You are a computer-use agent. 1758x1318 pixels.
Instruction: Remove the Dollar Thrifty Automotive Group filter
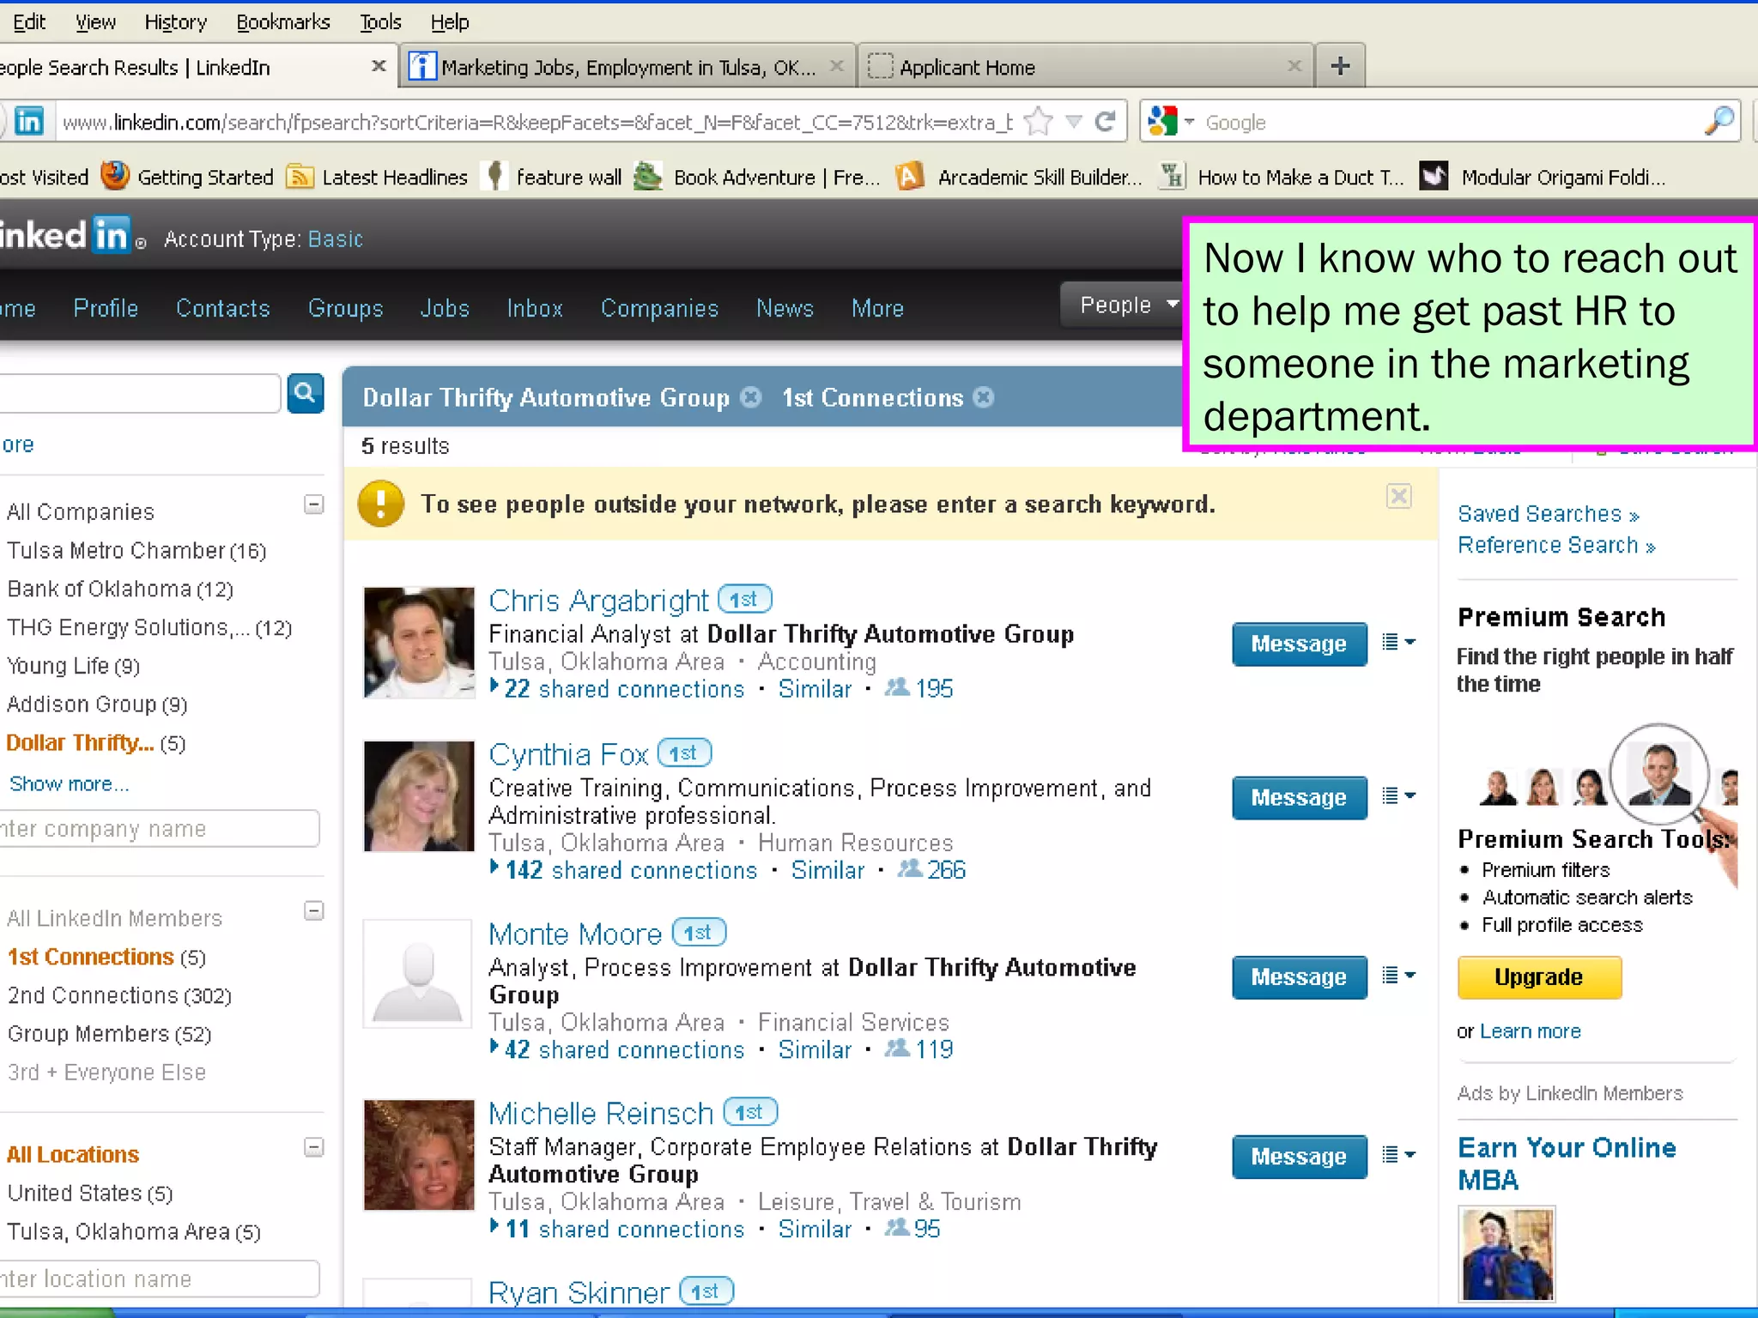click(x=751, y=397)
